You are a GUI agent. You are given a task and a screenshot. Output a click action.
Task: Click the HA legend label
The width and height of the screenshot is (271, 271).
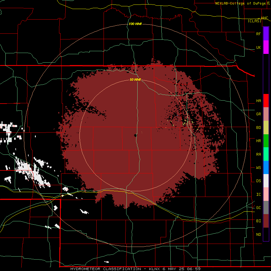[x=258, y=101]
